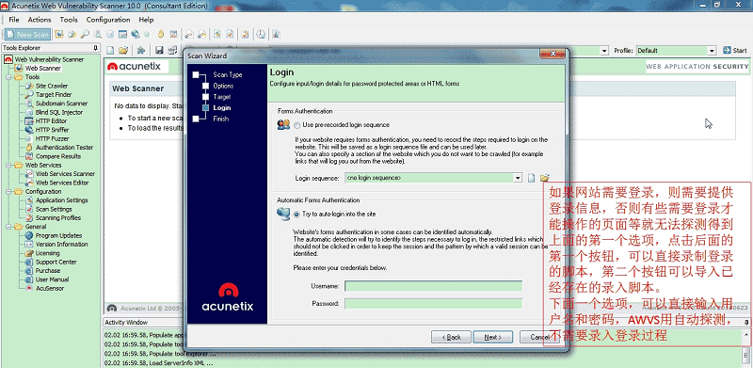Click the blank new-page icon in the Web Scanner toolbar
The image size is (753, 382).
point(110,50)
